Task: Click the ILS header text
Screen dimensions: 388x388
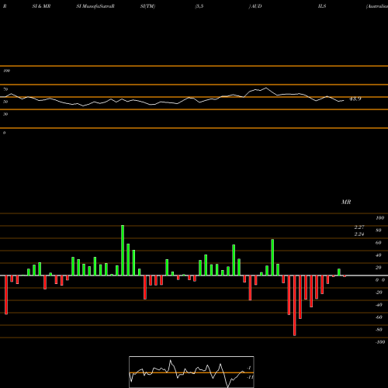Action: click(322, 6)
